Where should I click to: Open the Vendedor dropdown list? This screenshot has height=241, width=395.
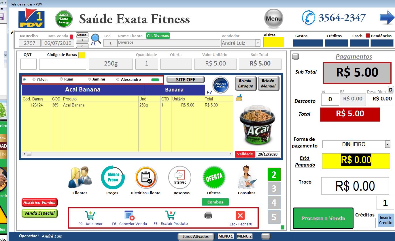[257, 43]
